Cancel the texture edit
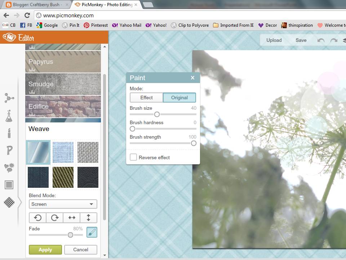 [80, 250]
